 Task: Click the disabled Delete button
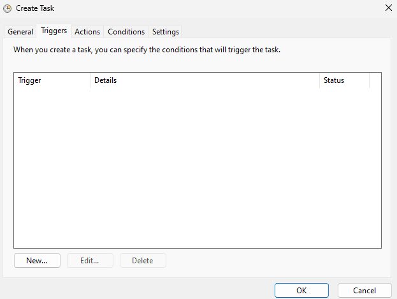point(143,261)
